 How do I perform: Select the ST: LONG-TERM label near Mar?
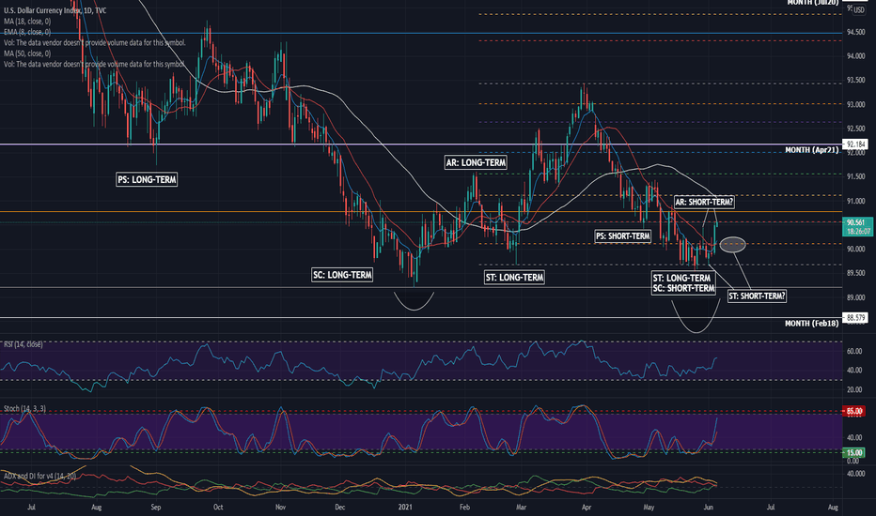tap(514, 278)
